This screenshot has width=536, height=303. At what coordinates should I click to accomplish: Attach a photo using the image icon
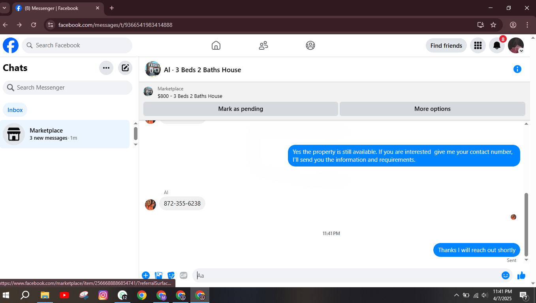(x=158, y=275)
